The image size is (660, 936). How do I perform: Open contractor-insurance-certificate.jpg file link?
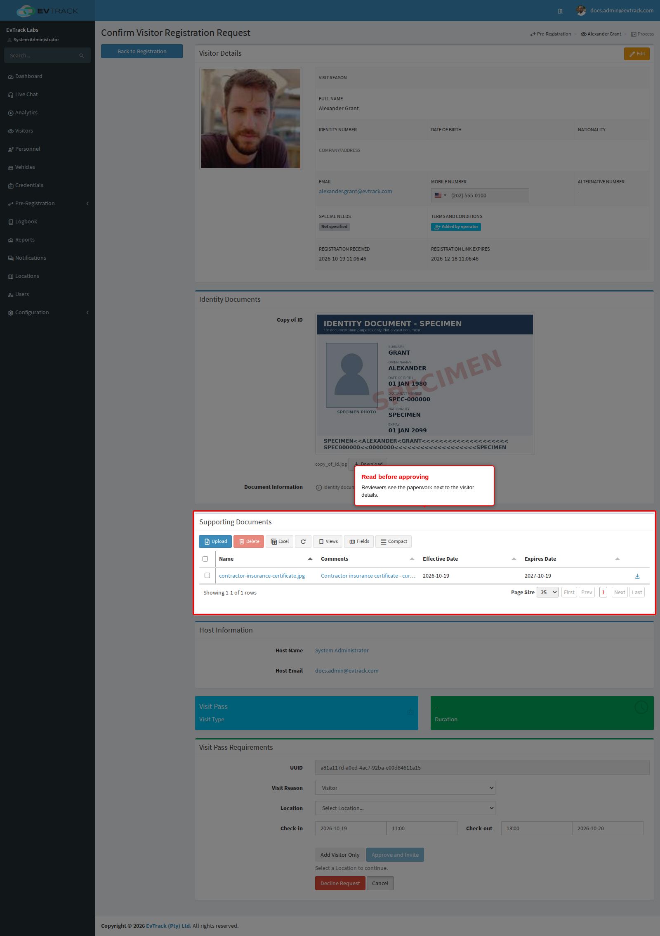[x=262, y=576]
